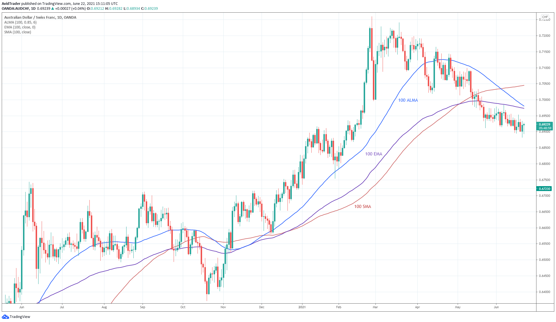Click the 0.72000 price scale label

click(545, 36)
